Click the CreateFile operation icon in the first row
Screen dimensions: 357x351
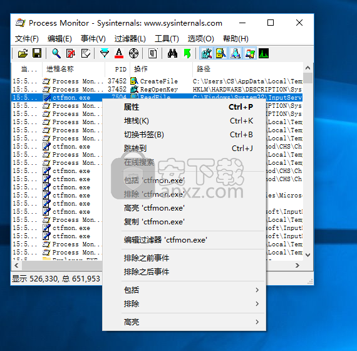click(134, 81)
